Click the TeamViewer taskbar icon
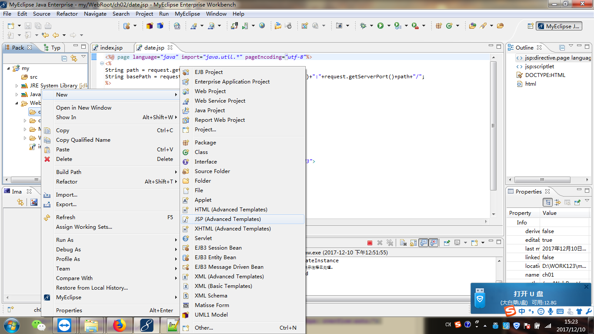 coord(65,325)
